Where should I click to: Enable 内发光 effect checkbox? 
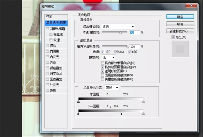coord(47,57)
